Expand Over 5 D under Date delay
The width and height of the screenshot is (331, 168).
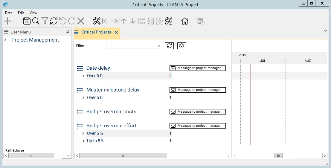(83, 76)
